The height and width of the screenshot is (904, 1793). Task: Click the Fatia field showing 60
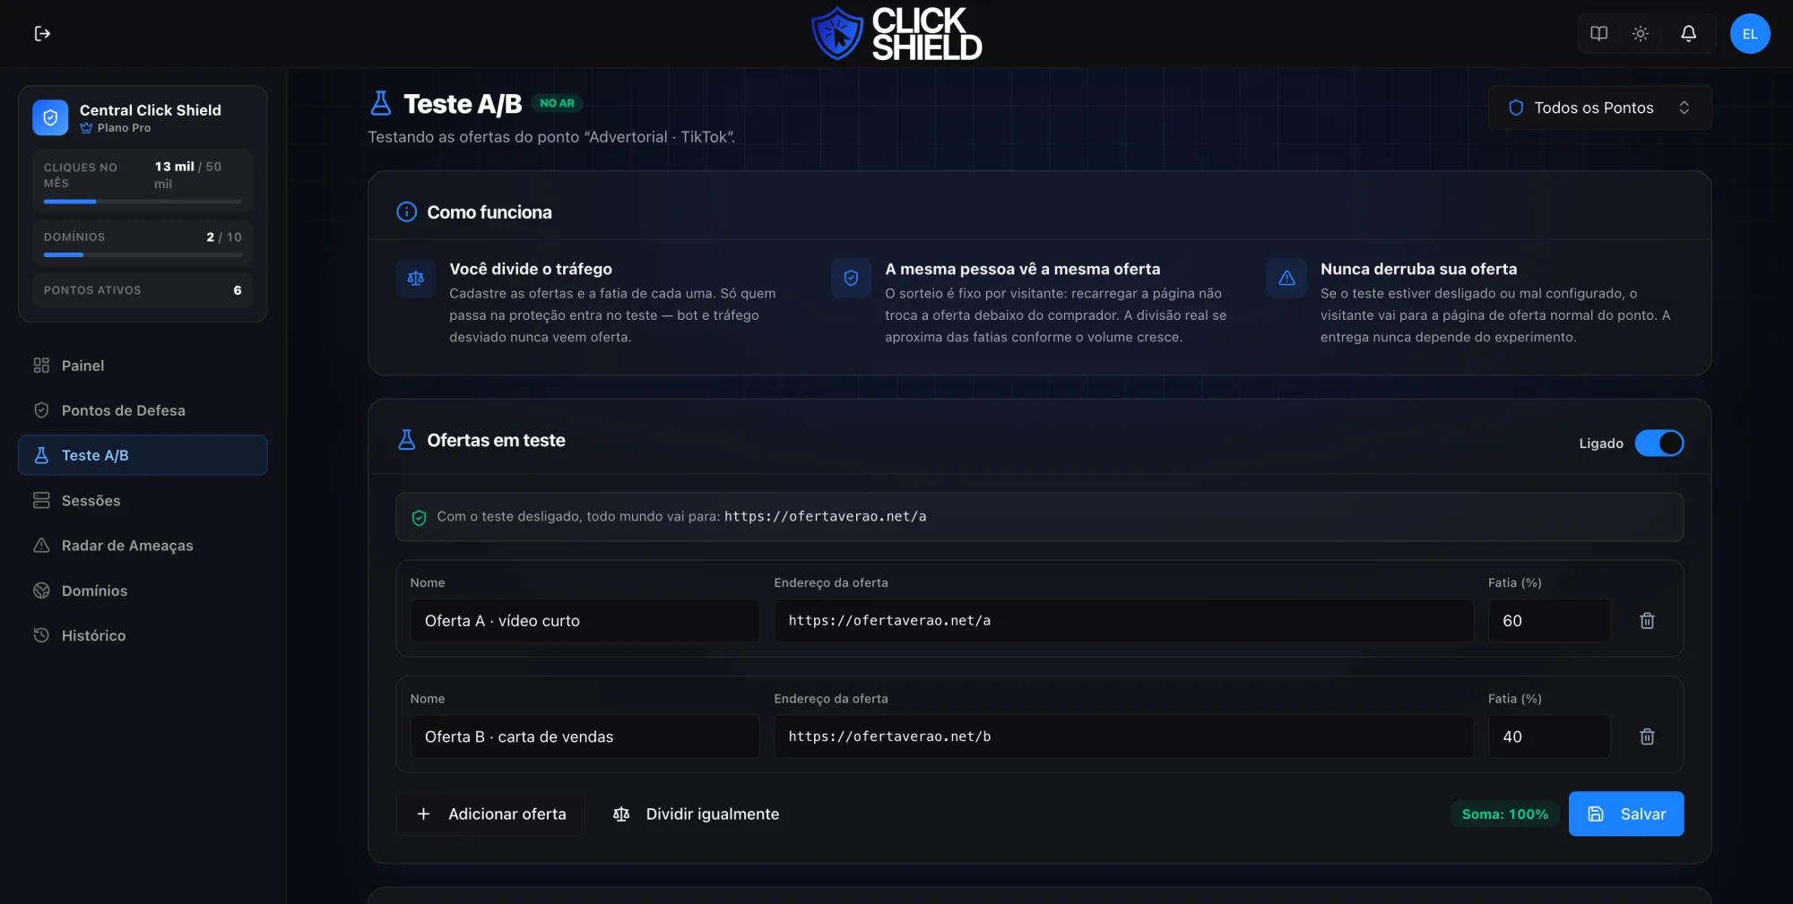click(x=1549, y=621)
